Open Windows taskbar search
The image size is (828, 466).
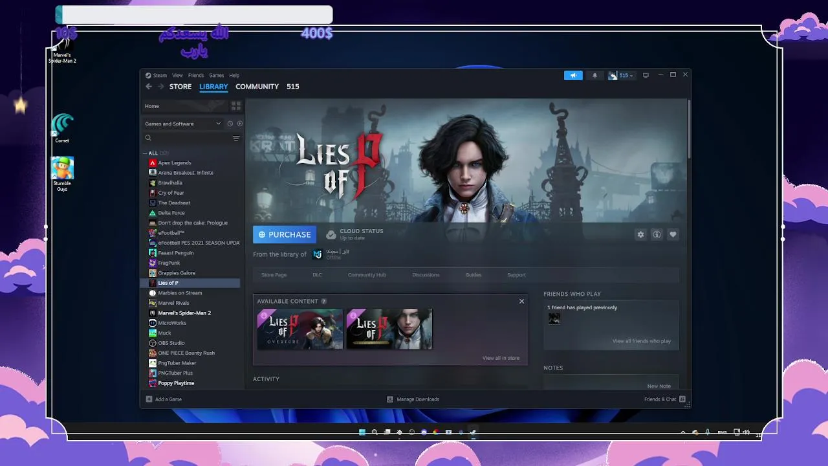tap(375, 432)
